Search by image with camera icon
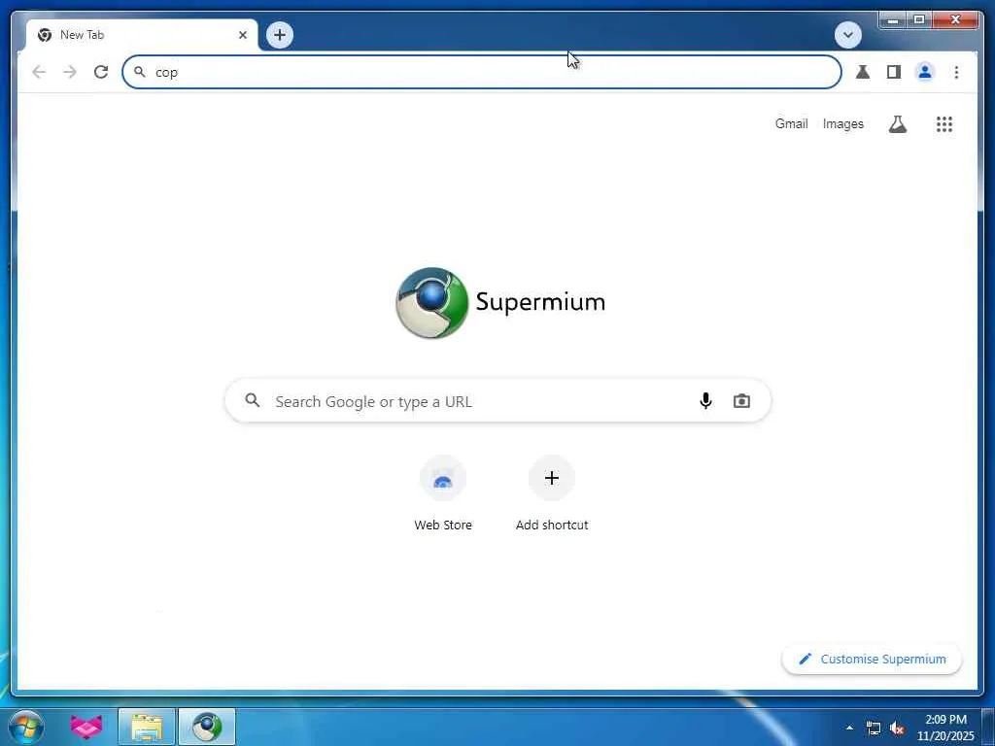The height and width of the screenshot is (746, 995). click(741, 401)
